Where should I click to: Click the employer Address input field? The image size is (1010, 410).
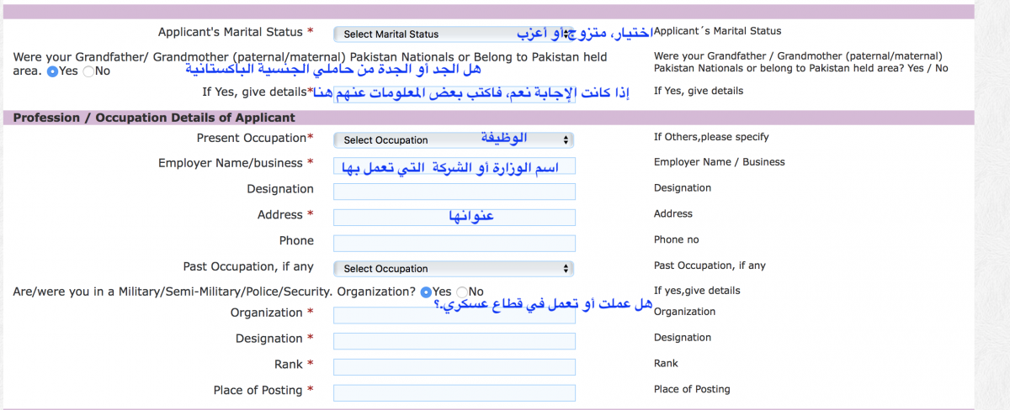pyautogui.click(x=454, y=217)
